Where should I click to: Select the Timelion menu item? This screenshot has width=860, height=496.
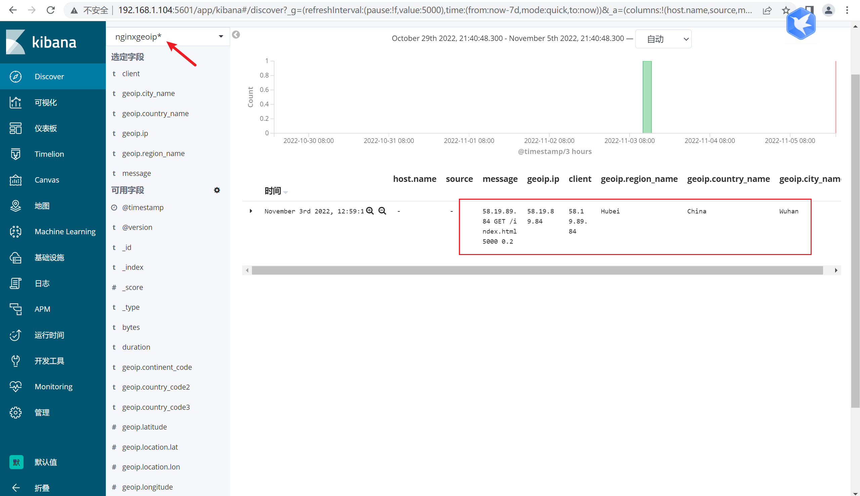click(49, 154)
